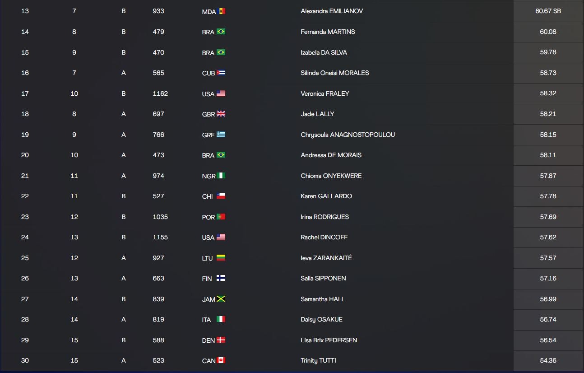Click the Nigeria flag icon
Image resolution: width=584 pixels, height=373 pixels.
click(x=221, y=176)
